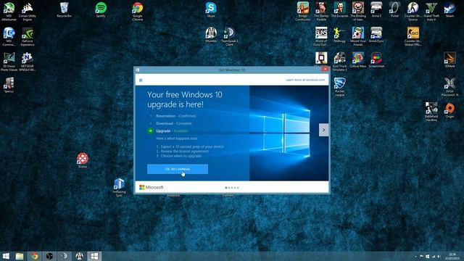Viewport: 464px width, 261px height.
Task: Launch World of Guns shortcut
Action: pyautogui.click(x=321, y=36)
